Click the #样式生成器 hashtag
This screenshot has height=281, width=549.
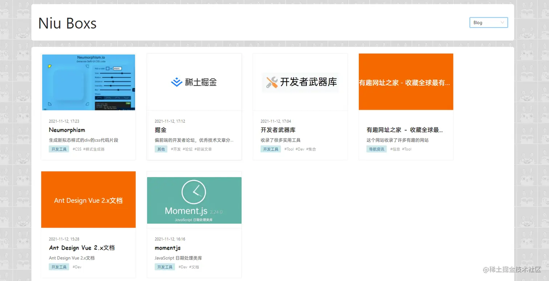tap(94, 149)
